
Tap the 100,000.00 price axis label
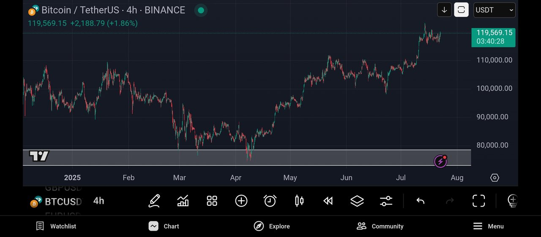[494, 89]
